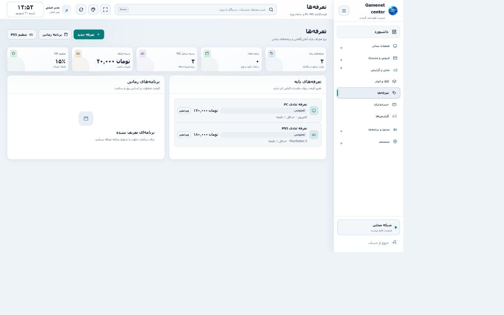504x315 pixels.
Task: Open کالا و انبار menu item
Action: coord(369,81)
